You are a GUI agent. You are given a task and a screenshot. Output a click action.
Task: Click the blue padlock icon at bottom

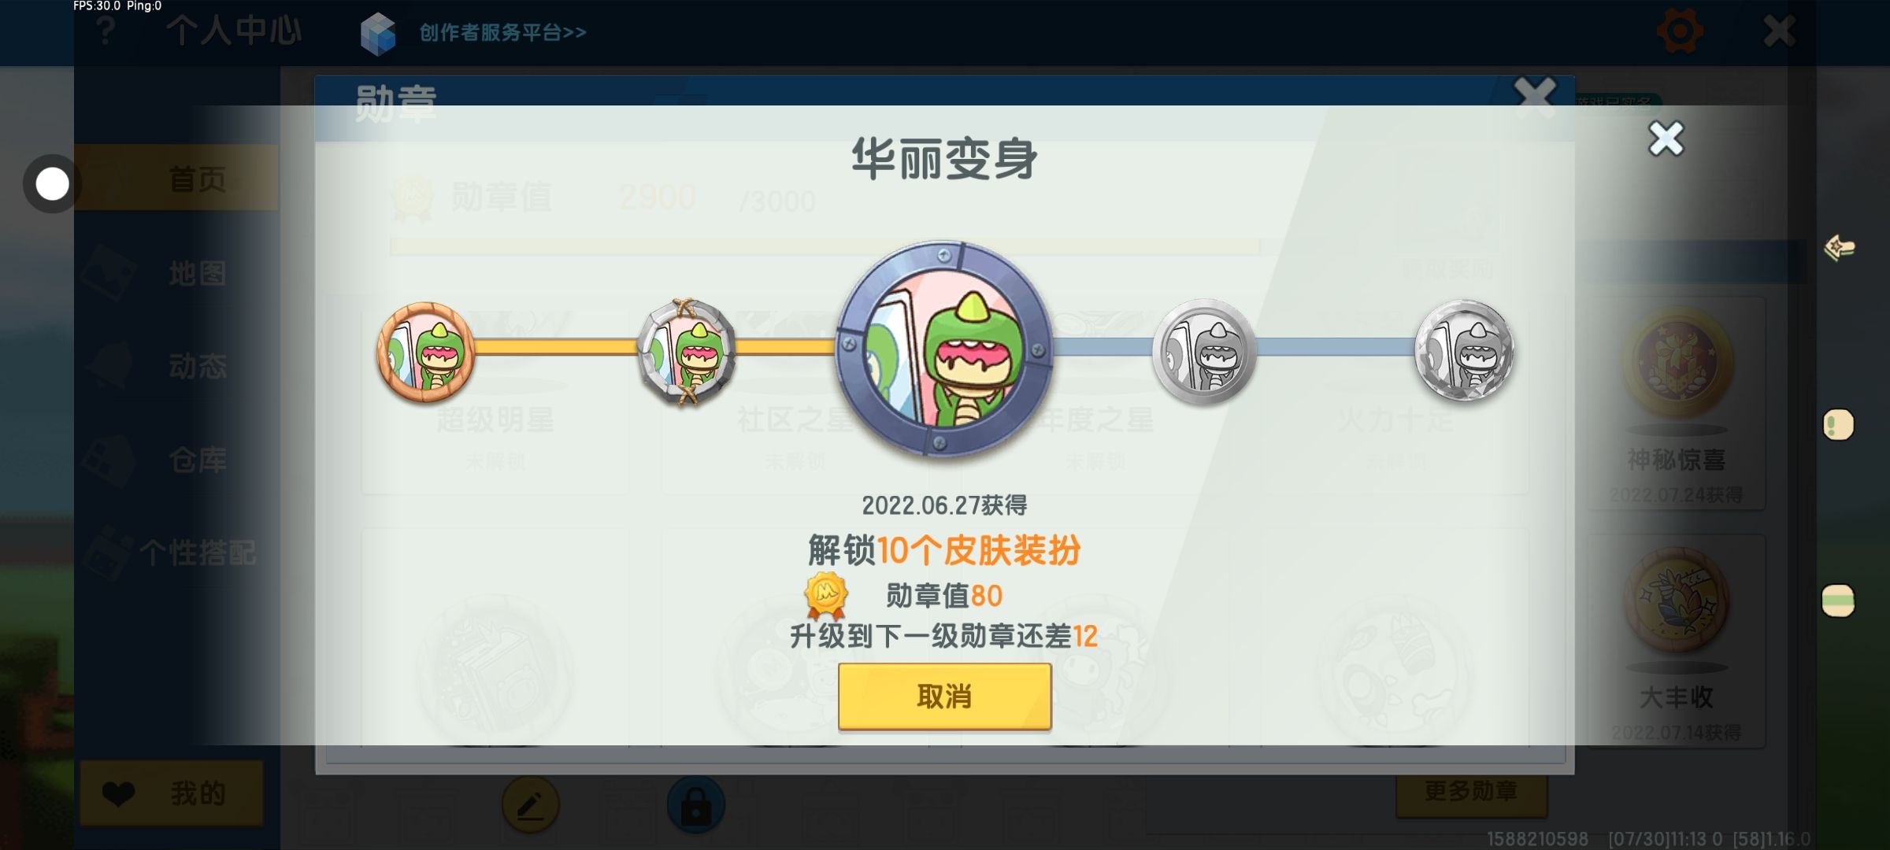pos(696,804)
